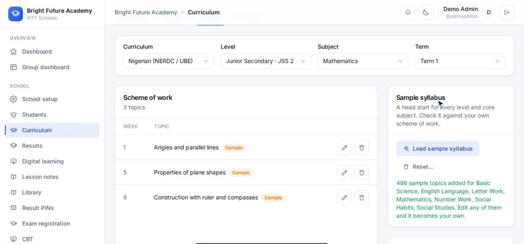The height and width of the screenshot is (244, 524).
Task: Click the Dashboard home icon in sidebar
Action: click(13, 52)
